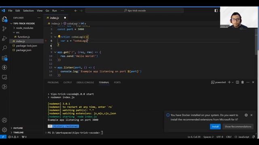
Task: Go forward with the right arrow
Action: pos(81,11)
